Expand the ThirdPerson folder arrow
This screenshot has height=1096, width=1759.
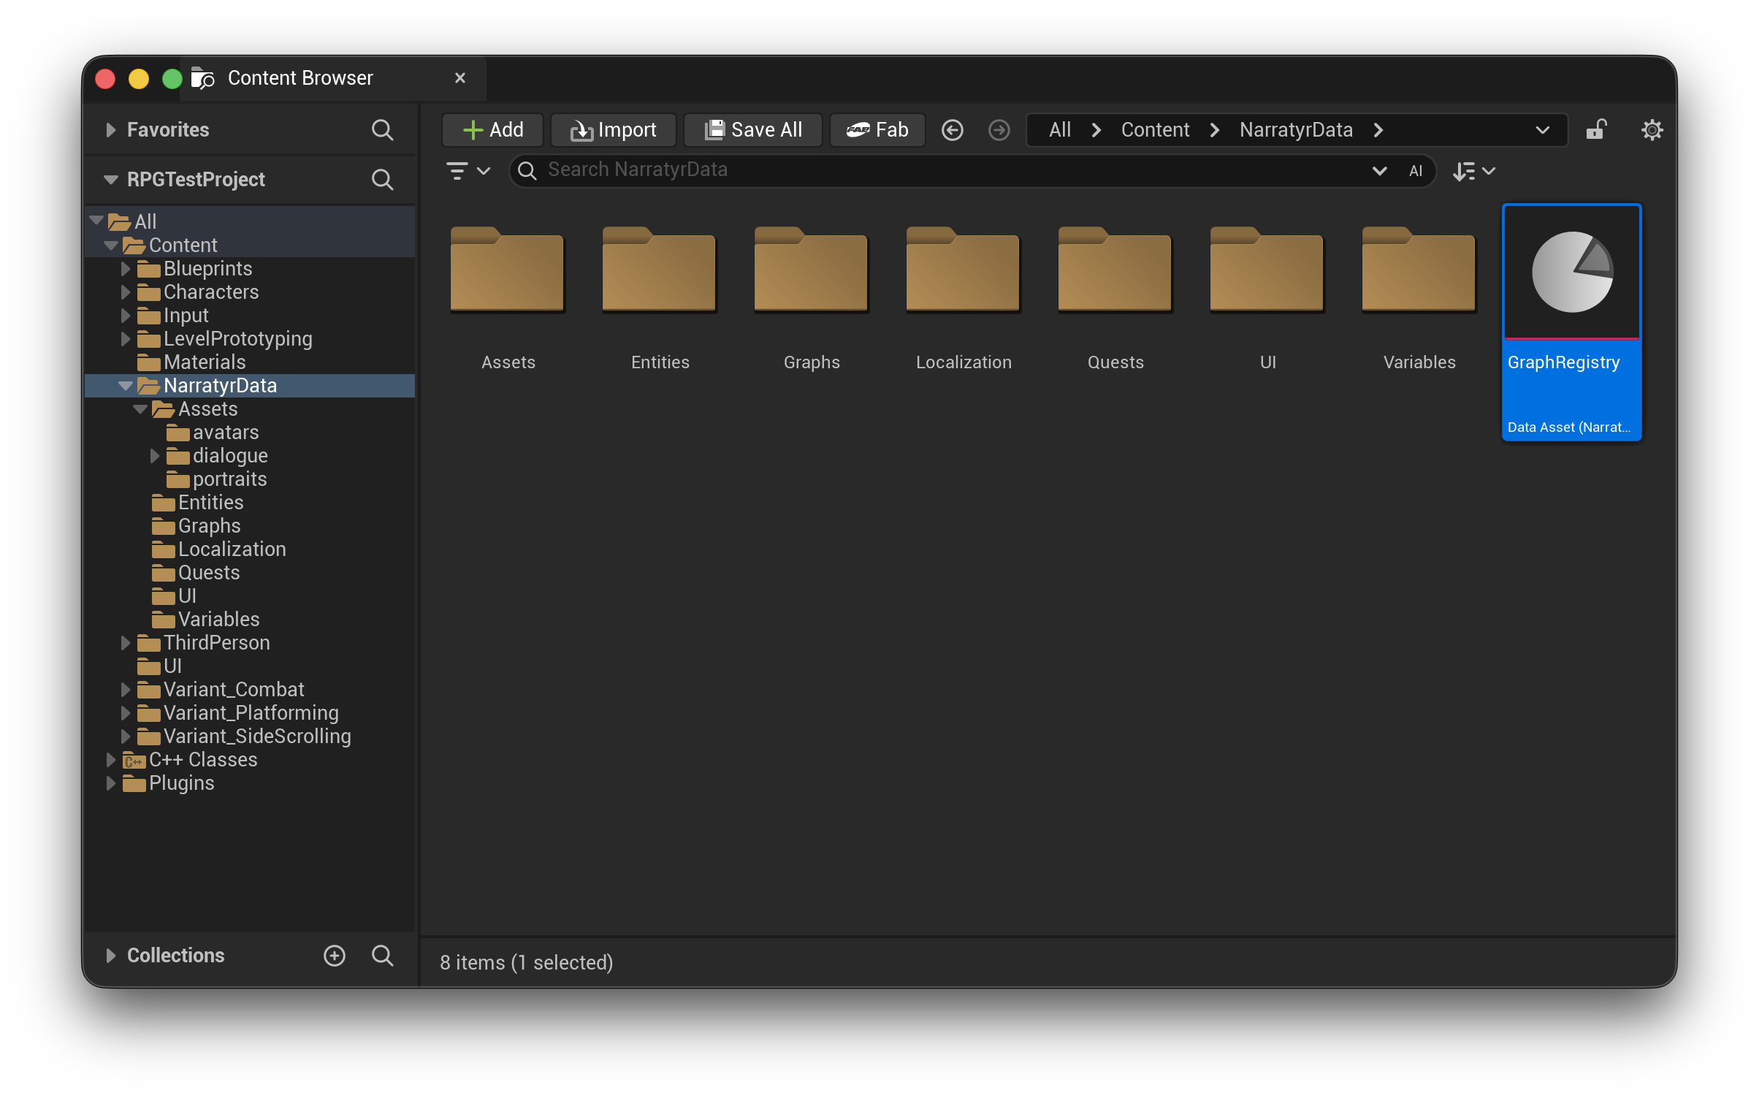click(125, 643)
